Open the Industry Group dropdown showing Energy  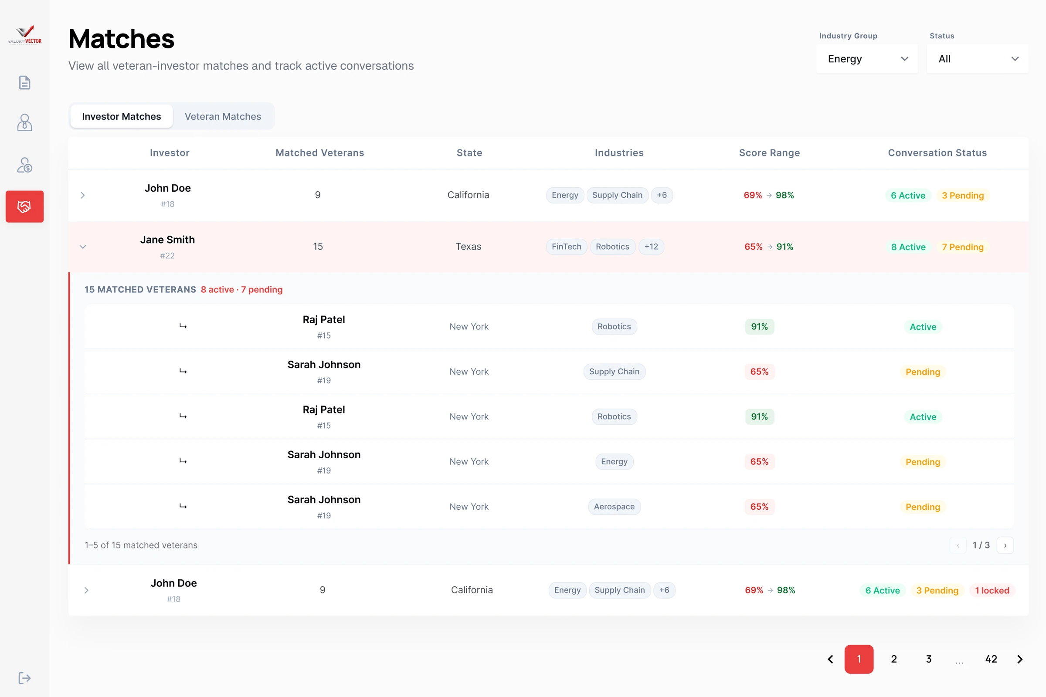(x=867, y=59)
